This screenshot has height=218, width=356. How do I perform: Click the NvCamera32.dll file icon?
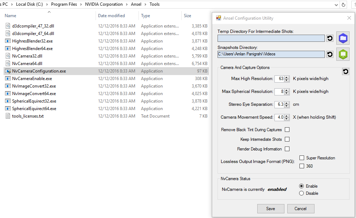pyautogui.click(x=8, y=56)
